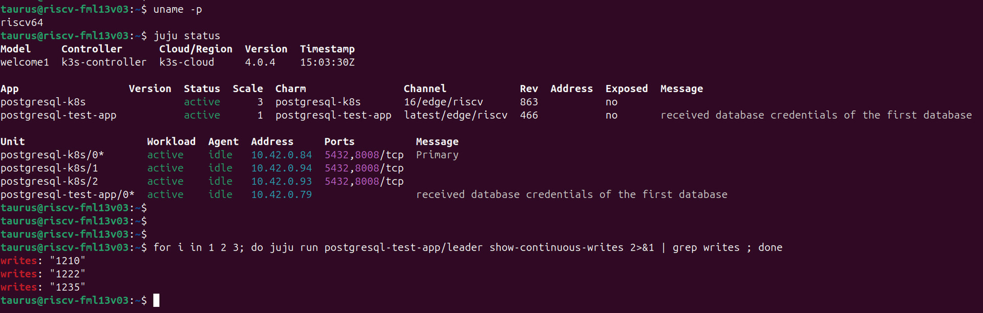Click the writes "1235" output line
Viewport: 983px width, 313px height.
tap(43, 287)
